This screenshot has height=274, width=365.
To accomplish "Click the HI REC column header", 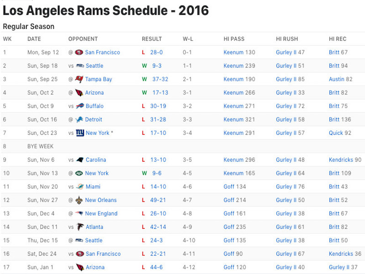I will pyautogui.click(x=338, y=39).
